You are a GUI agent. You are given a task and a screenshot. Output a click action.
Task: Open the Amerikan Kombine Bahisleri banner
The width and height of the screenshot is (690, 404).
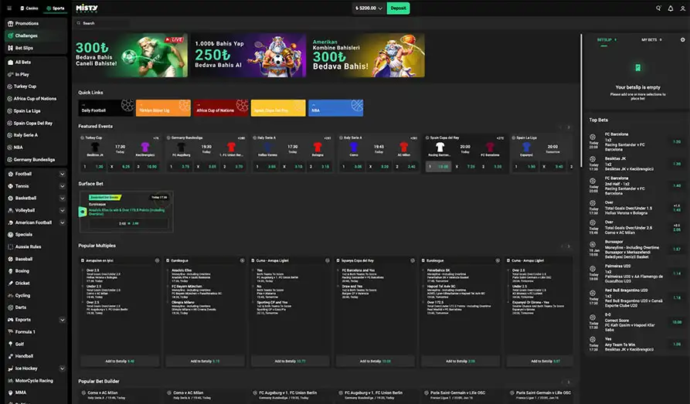(367, 56)
